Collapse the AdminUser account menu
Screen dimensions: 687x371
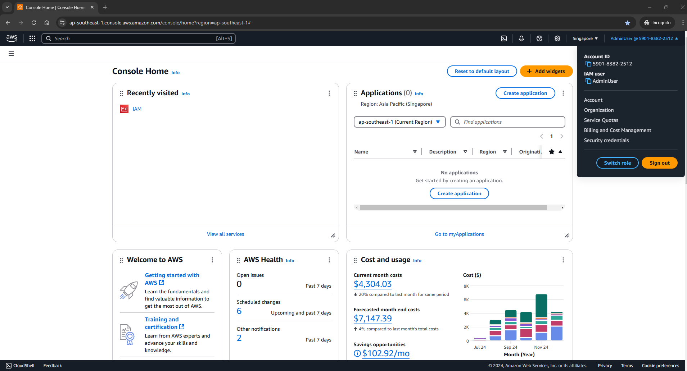pyautogui.click(x=644, y=38)
